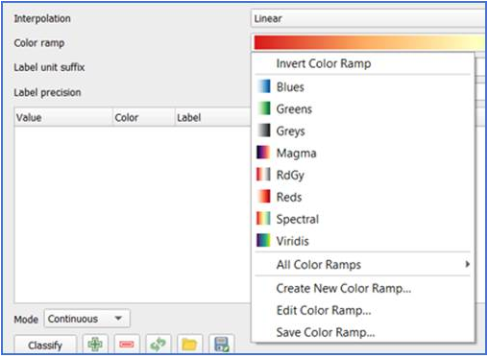
Task: Pick the RdGy menu entry label
Action: [290, 176]
